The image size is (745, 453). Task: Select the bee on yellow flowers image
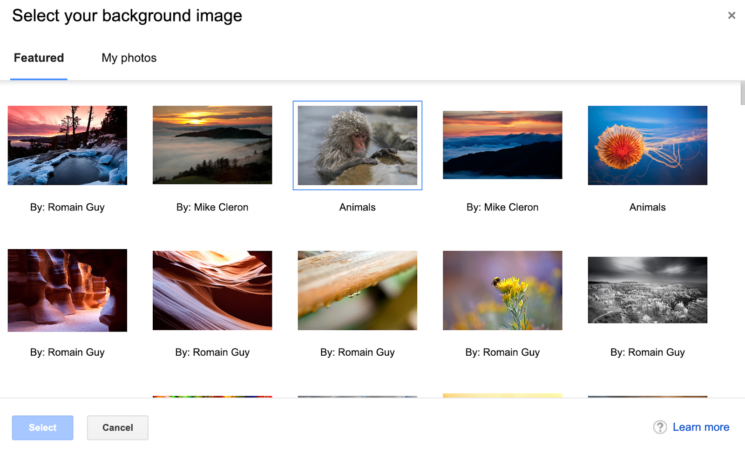[502, 290]
